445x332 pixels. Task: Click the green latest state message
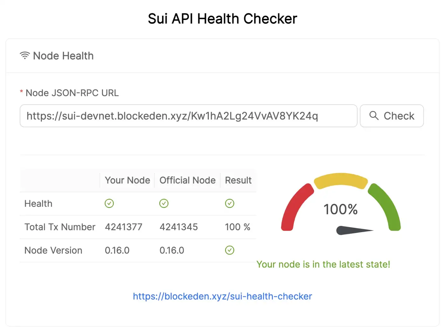click(323, 264)
